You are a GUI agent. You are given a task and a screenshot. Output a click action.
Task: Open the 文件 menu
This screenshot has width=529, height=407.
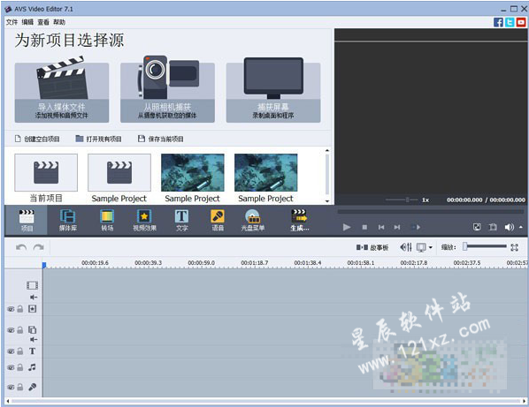point(11,22)
